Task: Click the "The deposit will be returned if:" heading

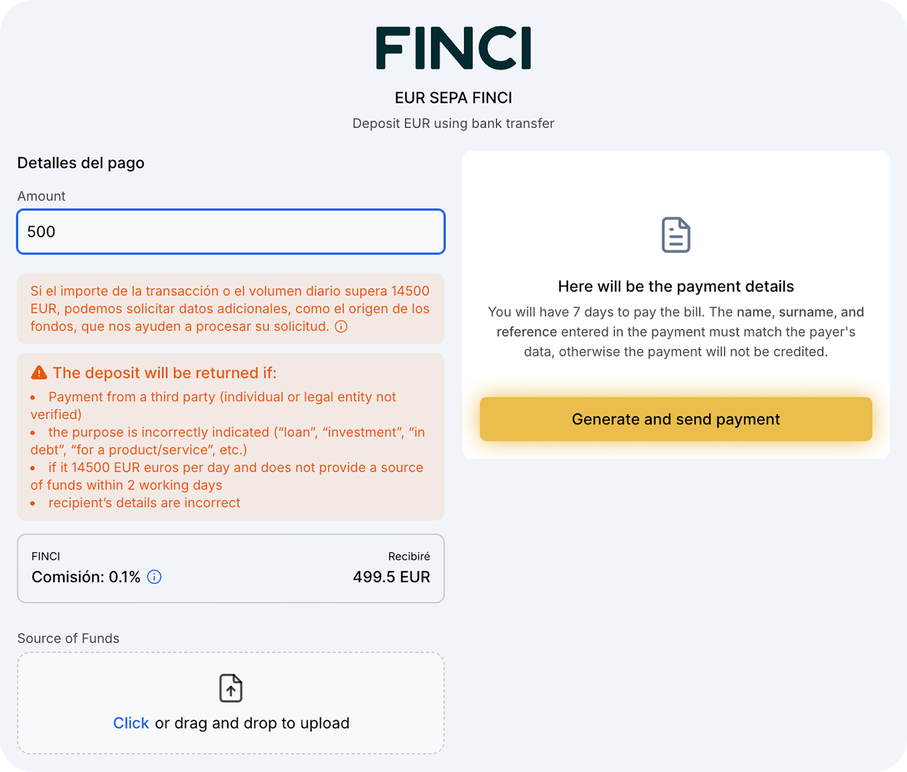Action: pyautogui.click(x=164, y=373)
